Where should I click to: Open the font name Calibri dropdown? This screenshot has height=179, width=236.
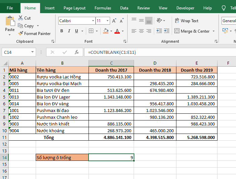pyautogui.click(x=93, y=21)
